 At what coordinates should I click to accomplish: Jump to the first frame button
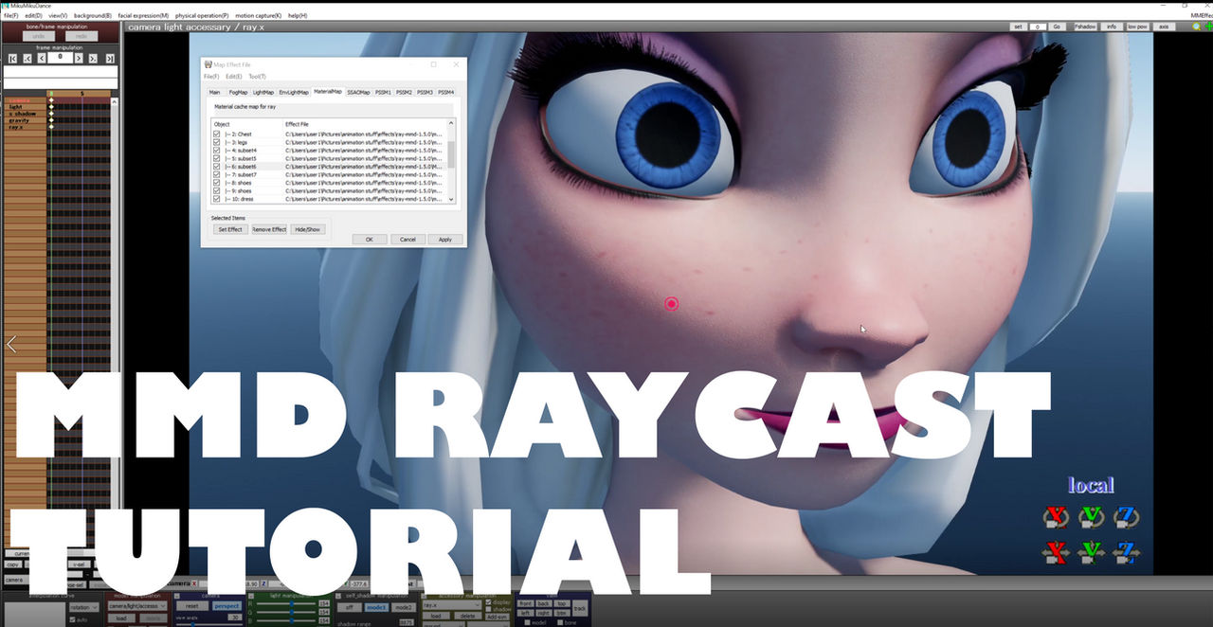[12, 58]
